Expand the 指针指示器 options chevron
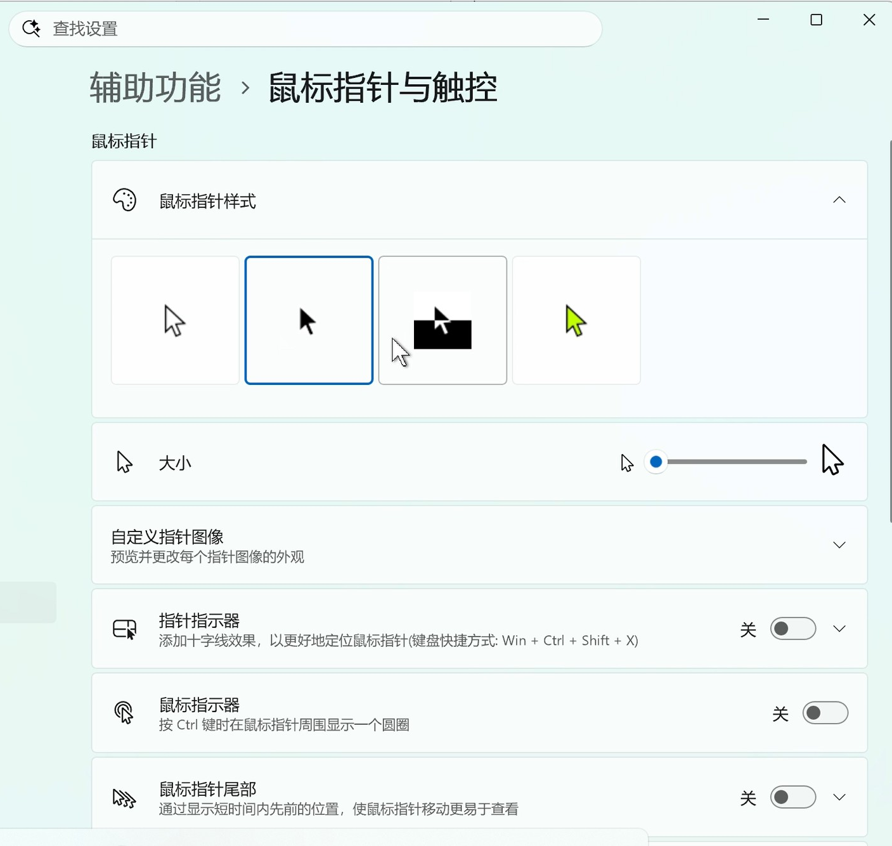The height and width of the screenshot is (846, 892). [839, 628]
